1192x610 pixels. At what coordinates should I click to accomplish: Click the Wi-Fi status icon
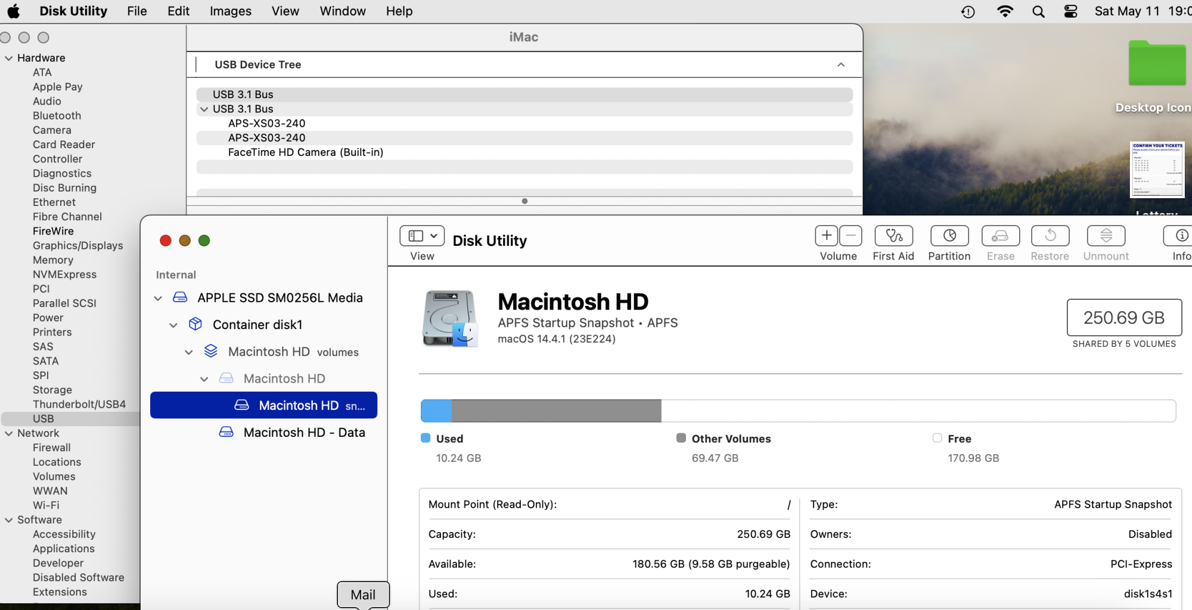1005,11
